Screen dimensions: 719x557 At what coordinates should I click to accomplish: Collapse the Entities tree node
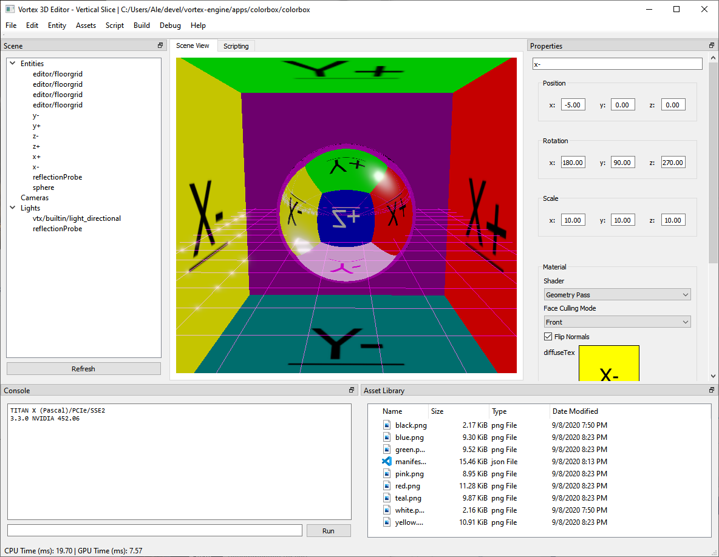[13, 63]
